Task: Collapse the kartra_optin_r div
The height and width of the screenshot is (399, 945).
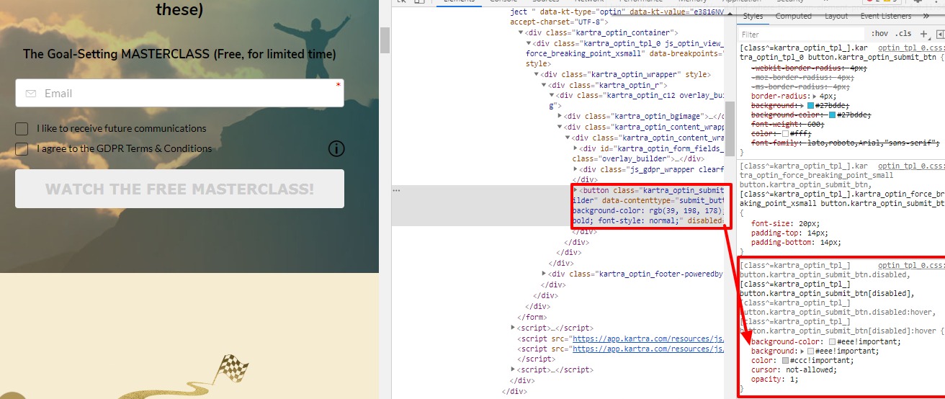Action: click(545, 85)
